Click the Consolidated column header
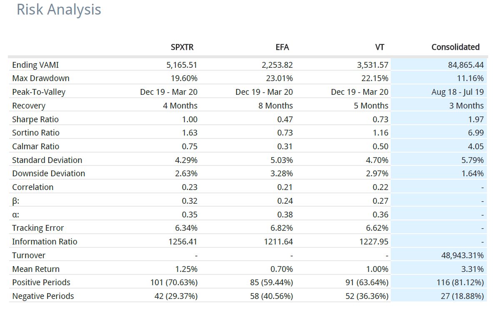 pos(455,47)
